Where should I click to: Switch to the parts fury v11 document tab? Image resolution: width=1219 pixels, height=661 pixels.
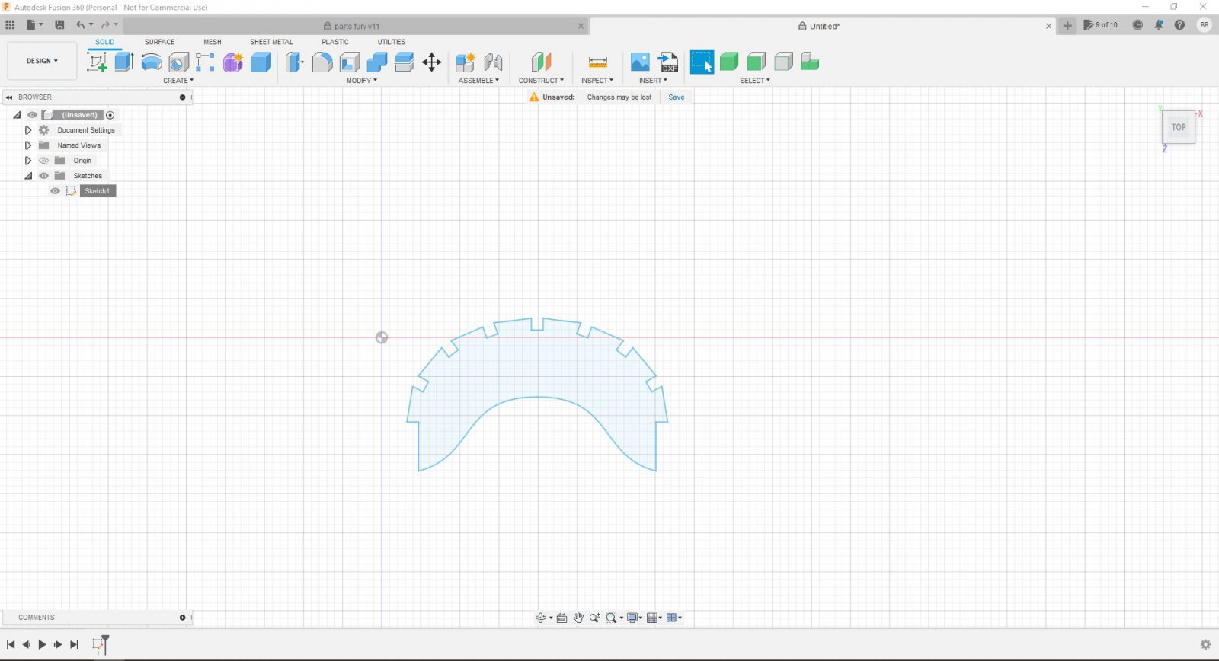point(354,26)
